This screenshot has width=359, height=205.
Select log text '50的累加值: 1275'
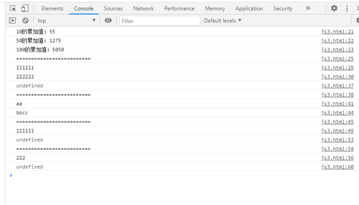pos(39,41)
